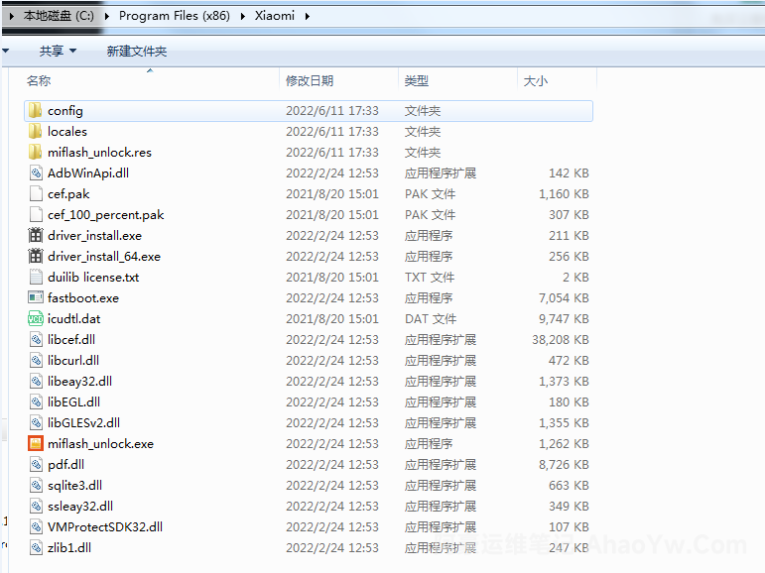Click the 38,208 KB size cell
Image resolution: width=765 pixels, height=573 pixels.
click(x=560, y=339)
